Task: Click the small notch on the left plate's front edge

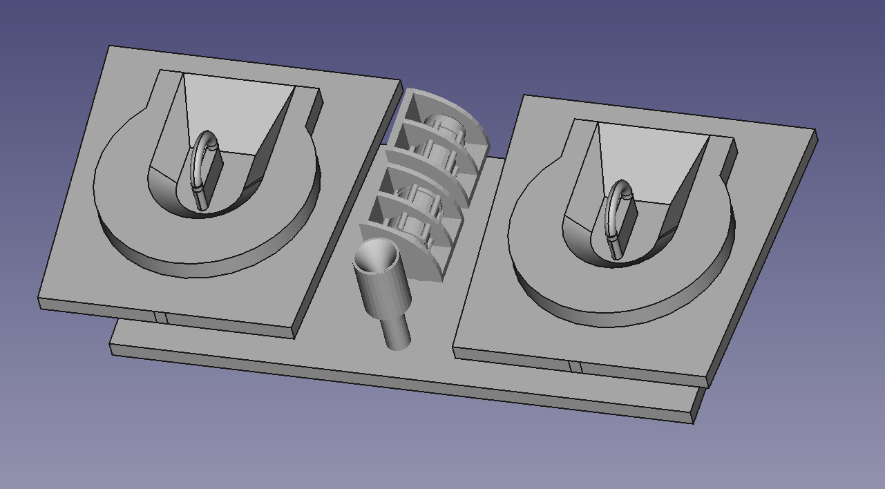Action: coord(160,317)
